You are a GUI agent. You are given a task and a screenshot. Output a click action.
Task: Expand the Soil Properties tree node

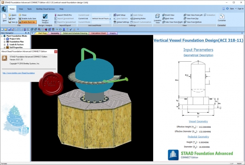pos(4,47)
